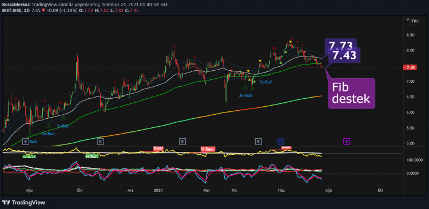Click the 6.00 price axis label
The image size is (429, 209).
410,112
